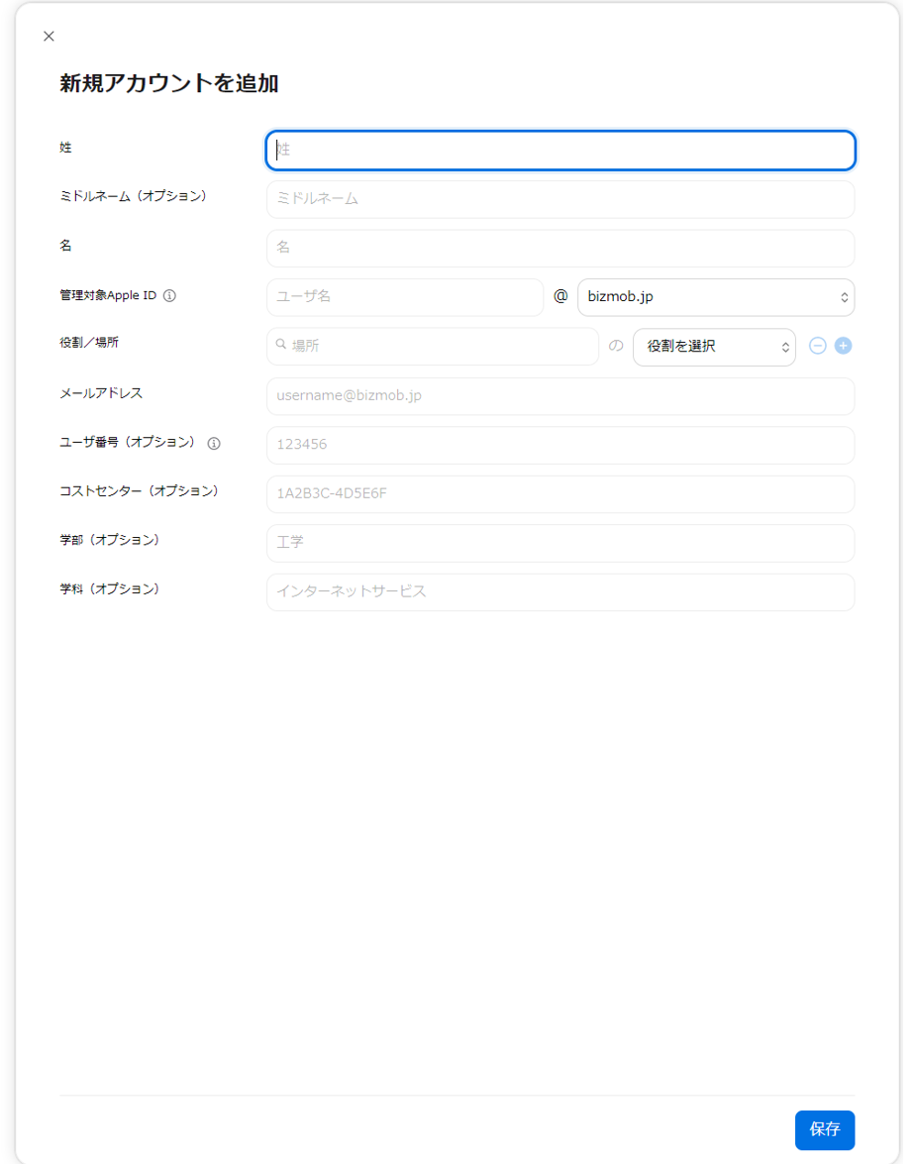The width and height of the screenshot is (916, 1166).
Task: Click the 学部 field with 工学 placeholder
Action: coord(560,543)
